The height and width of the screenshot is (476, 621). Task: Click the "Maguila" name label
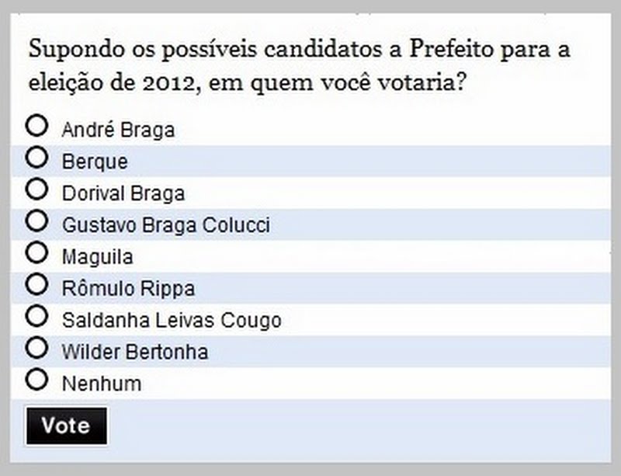click(97, 257)
